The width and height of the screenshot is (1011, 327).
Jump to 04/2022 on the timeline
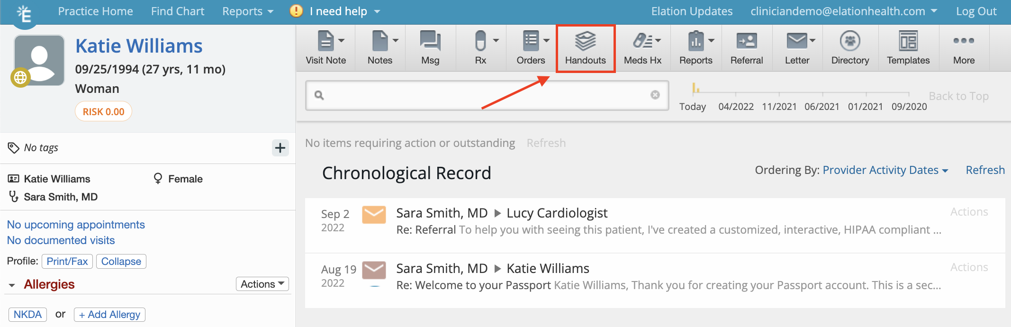(736, 106)
